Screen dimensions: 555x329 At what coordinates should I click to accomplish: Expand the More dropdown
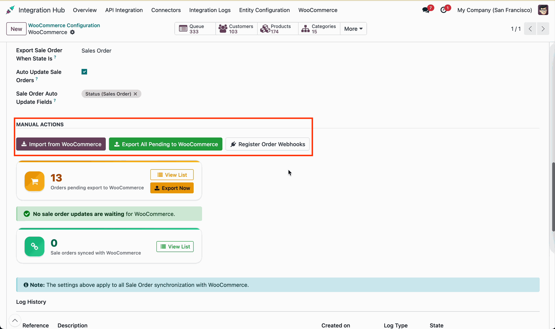[353, 29]
